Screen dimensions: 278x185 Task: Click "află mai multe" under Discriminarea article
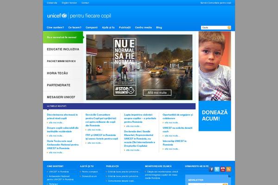pyautogui.click(x=56, y=123)
